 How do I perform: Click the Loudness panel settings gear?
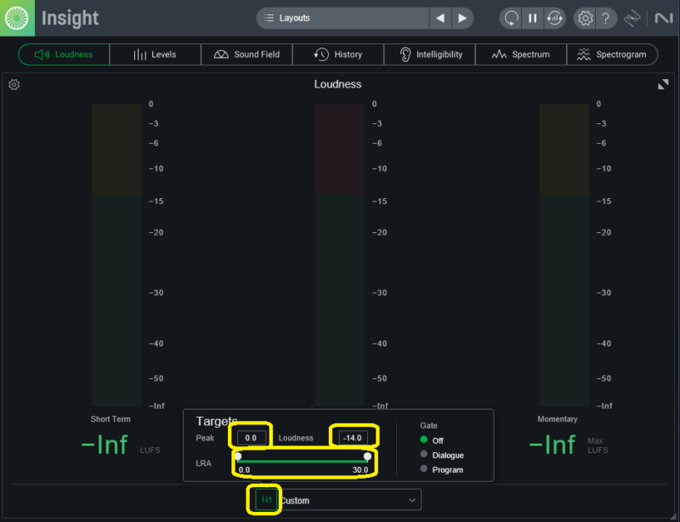coord(14,84)
